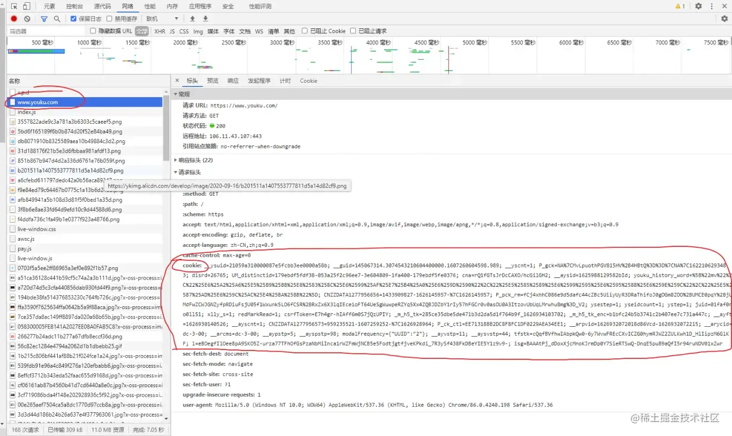Click the scroll-up arrow of the request list
This screenshot has width=732, height=436.
(x=166, y=92)
